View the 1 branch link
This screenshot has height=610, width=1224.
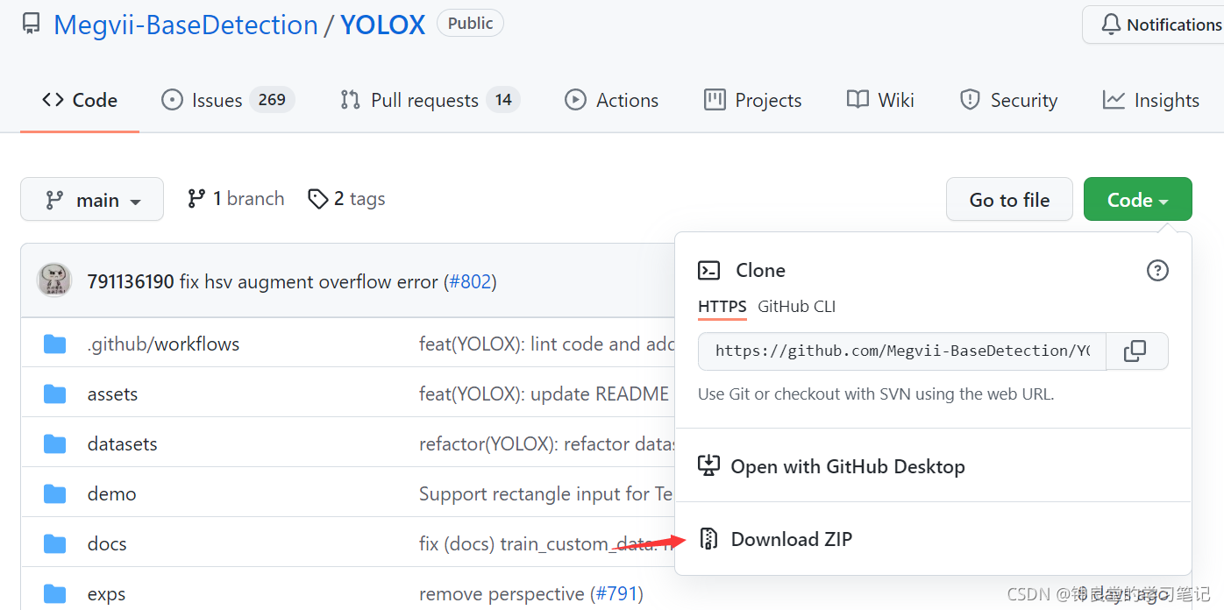coord(236,199)
